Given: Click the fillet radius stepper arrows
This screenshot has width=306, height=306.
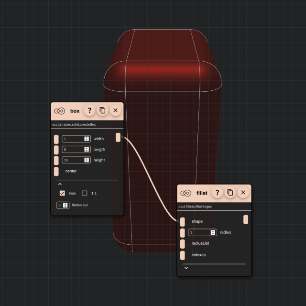Looking at the screenshot, I should pos(213,232).
